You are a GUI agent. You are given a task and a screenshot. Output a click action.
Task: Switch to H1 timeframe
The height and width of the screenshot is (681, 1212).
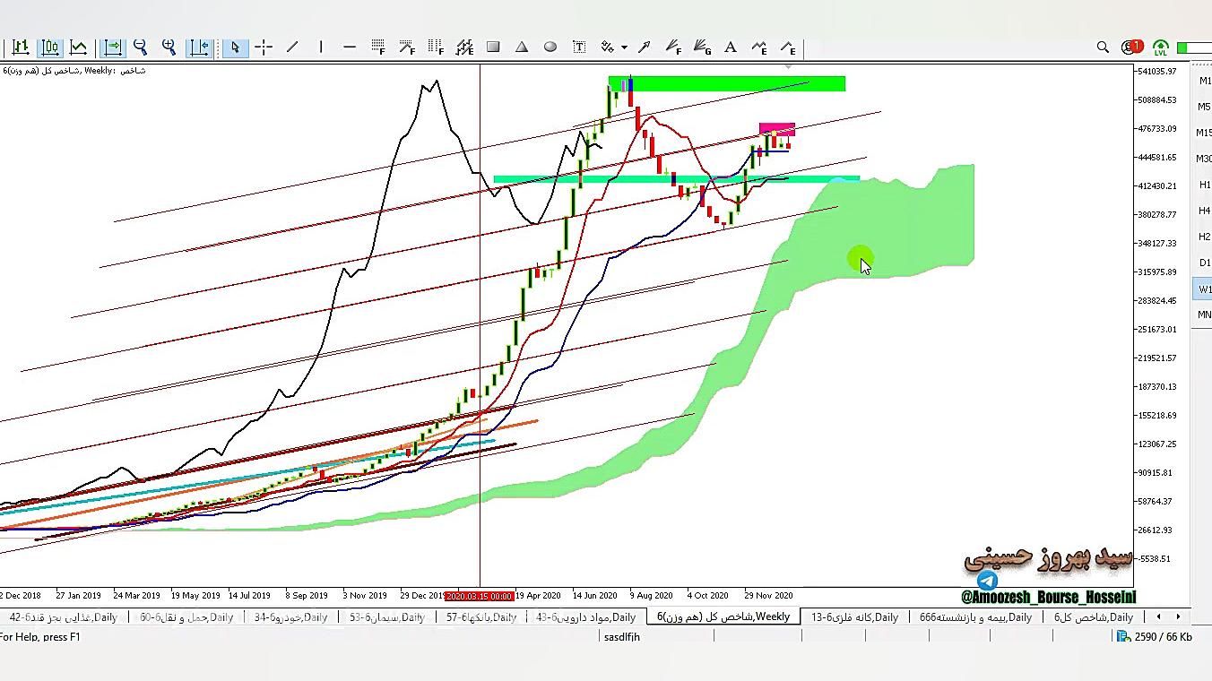click(1204, 185)
